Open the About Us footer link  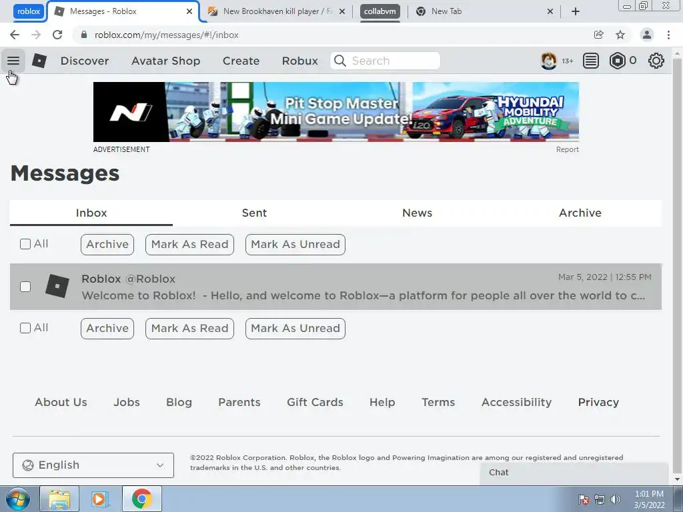pyautogui.click(x=61, y=402)
